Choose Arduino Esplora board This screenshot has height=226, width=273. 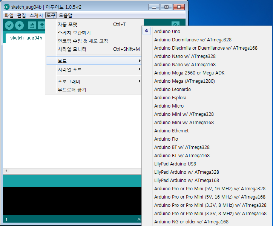207,98
